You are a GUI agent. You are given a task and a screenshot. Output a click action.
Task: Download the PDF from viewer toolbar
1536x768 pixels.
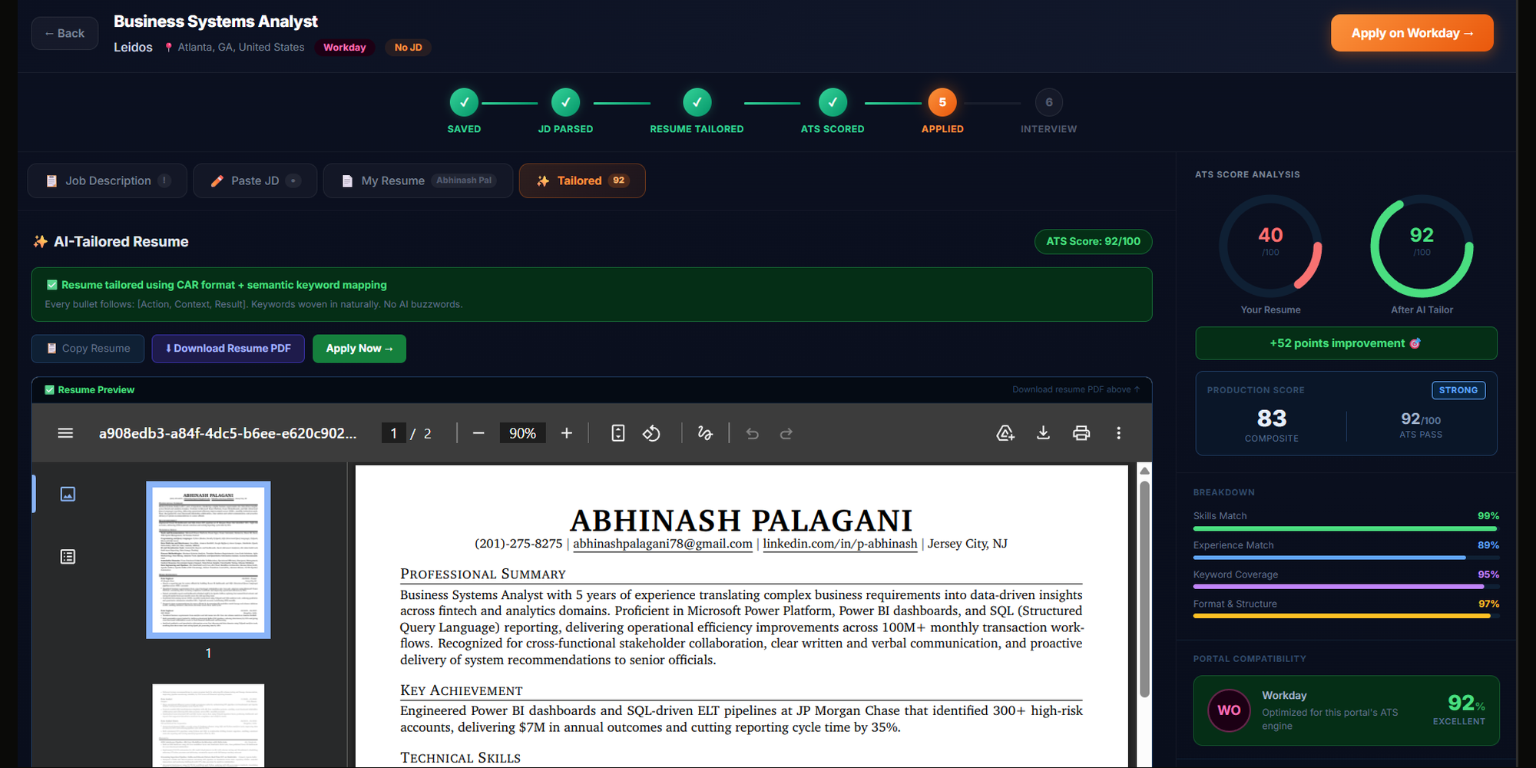(x=1043, y=433)
